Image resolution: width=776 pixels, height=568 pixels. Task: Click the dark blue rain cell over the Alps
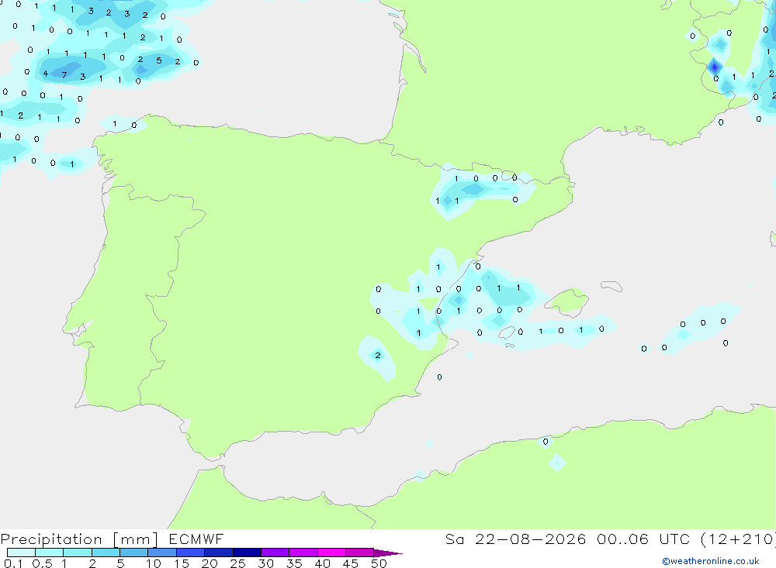click(x=715, y=67)
